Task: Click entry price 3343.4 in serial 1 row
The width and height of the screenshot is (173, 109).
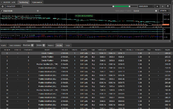Action: pos(102,57)
